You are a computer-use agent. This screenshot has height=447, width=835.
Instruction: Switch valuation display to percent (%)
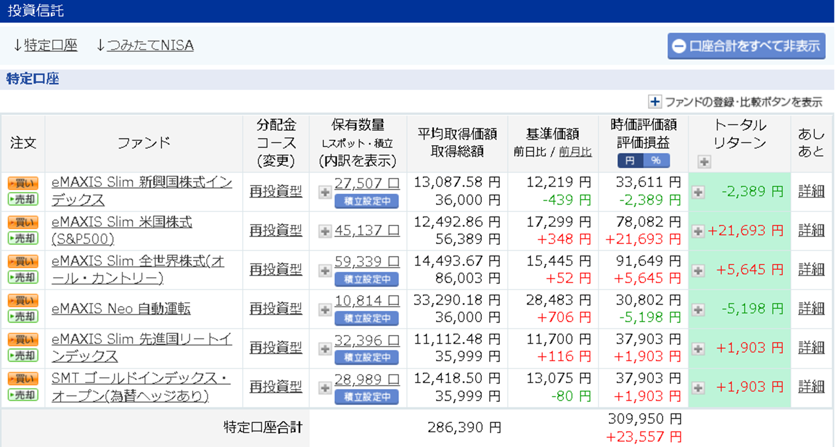[656, 161]
